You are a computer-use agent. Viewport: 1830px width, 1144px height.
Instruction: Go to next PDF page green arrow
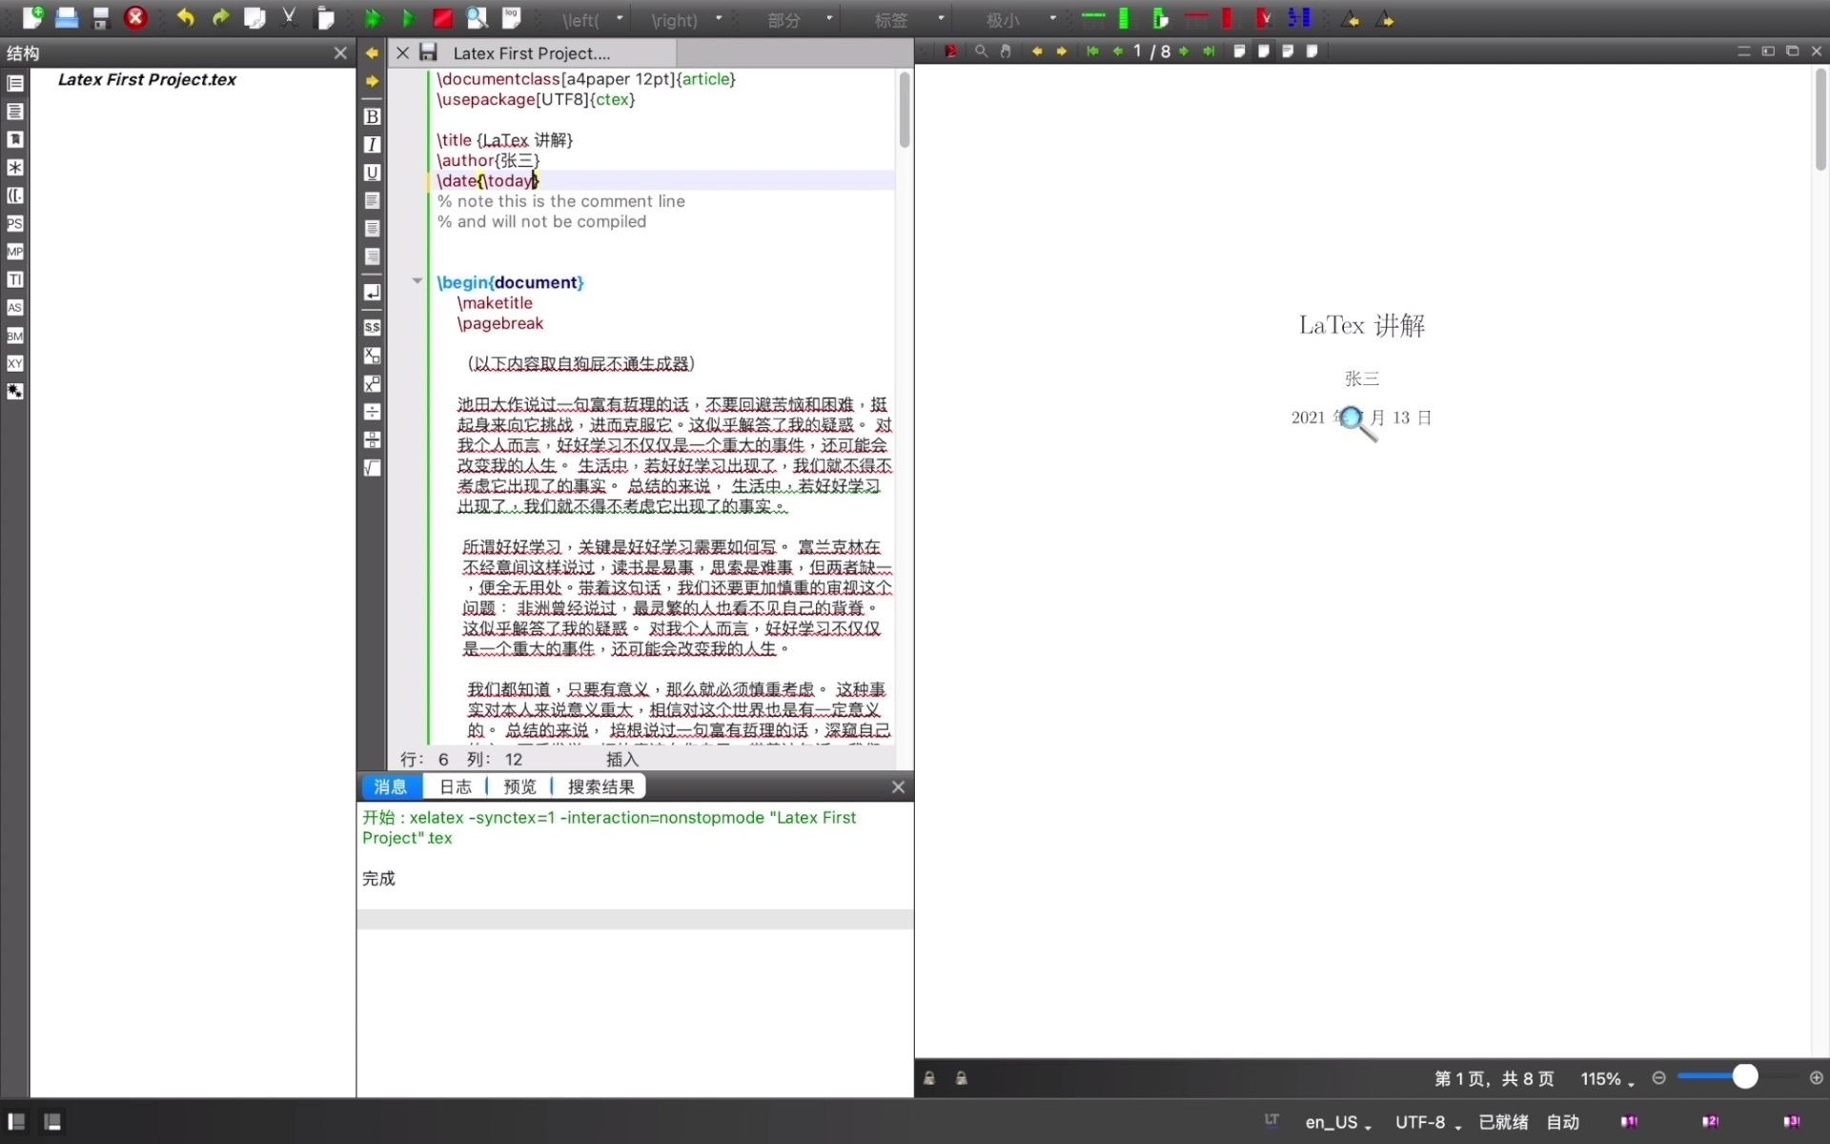point(1184,51)
